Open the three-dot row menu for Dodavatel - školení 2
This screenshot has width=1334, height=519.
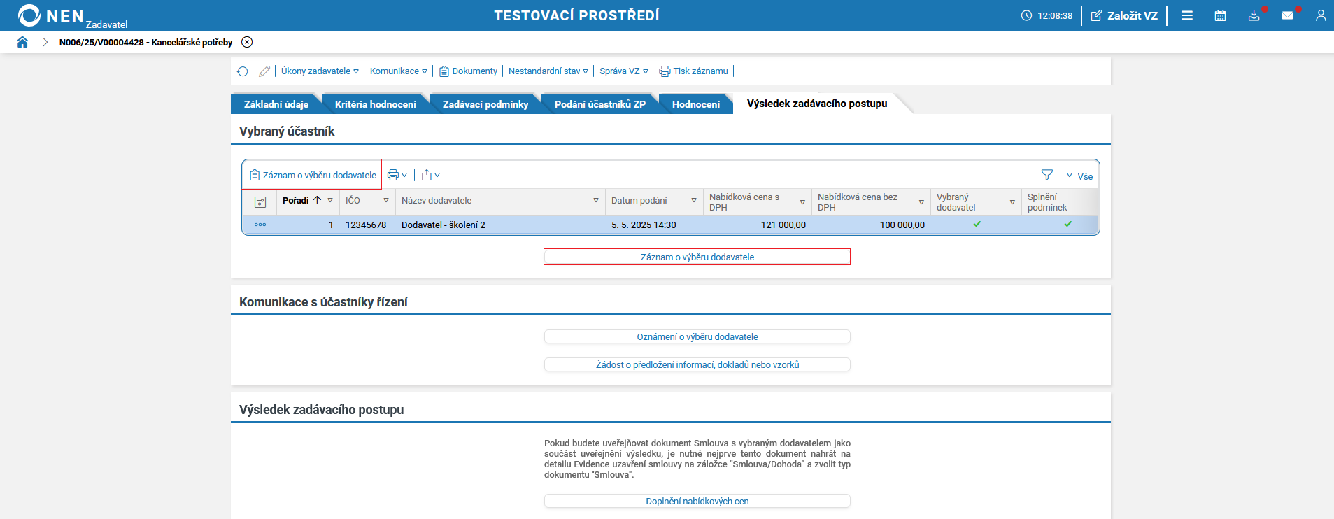click(x=260, y=225)
